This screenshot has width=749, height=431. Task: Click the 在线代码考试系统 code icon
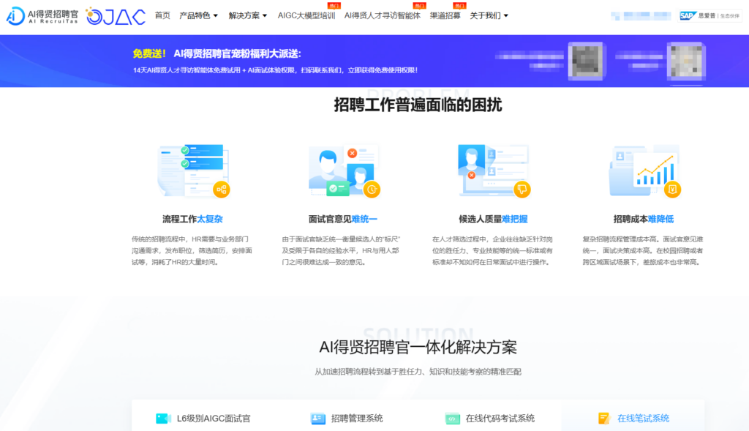pos(453,418)
